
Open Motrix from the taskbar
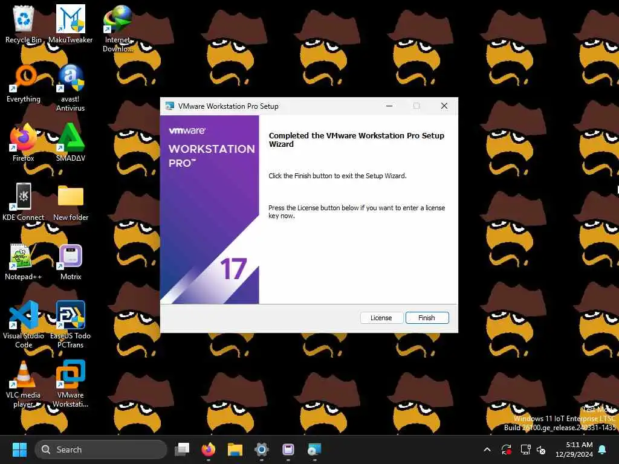pyautogui.click(x=288, y=449)
